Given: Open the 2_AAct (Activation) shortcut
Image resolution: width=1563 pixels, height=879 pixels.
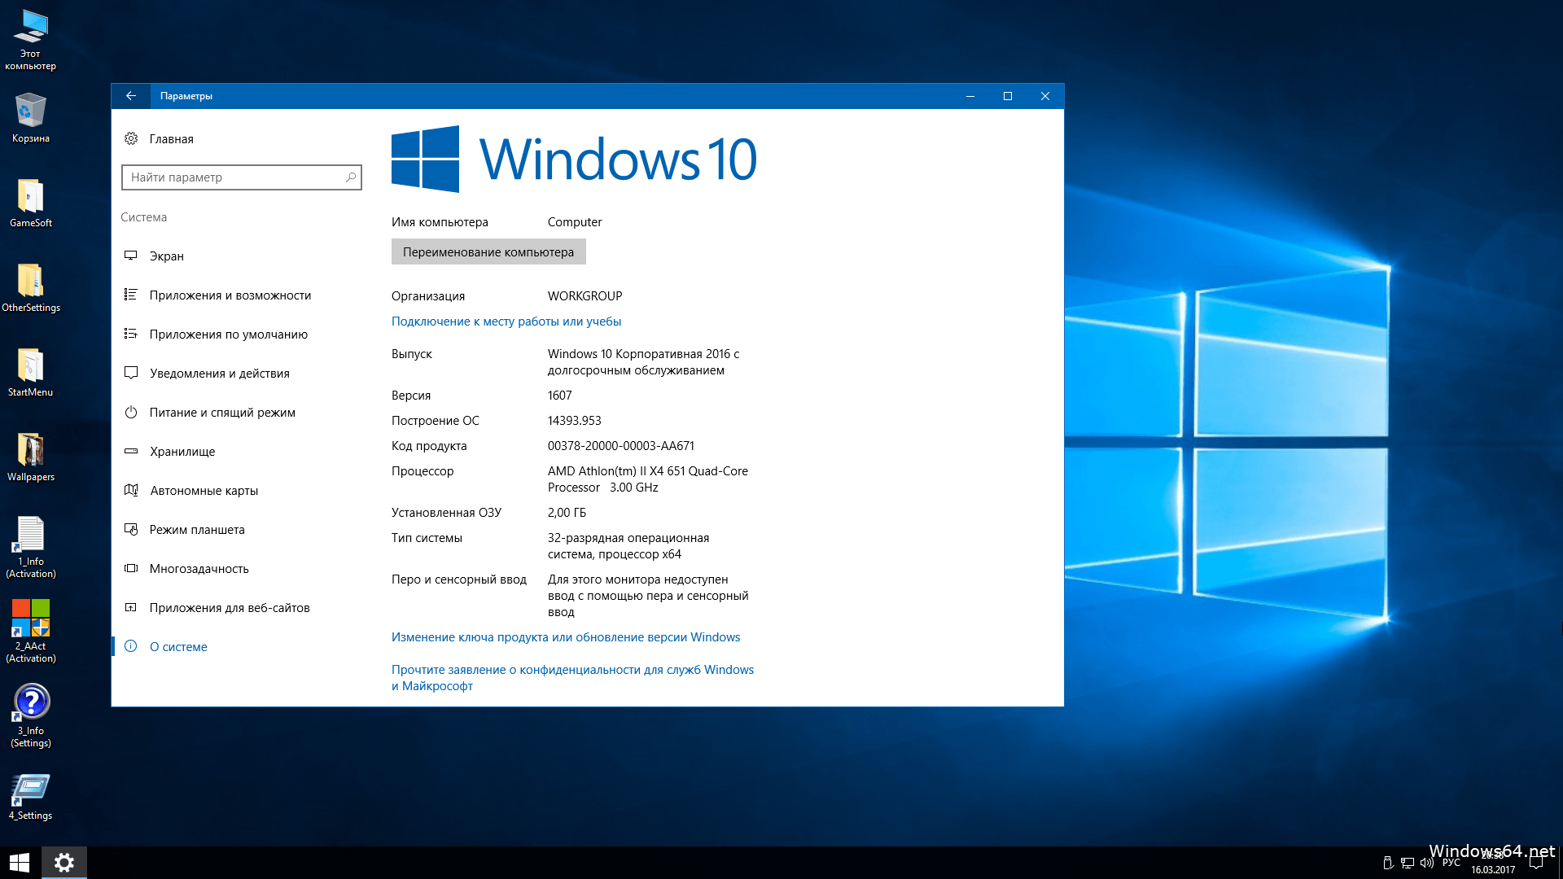Looking at the screenshot, I should click(x=30, y=619).
